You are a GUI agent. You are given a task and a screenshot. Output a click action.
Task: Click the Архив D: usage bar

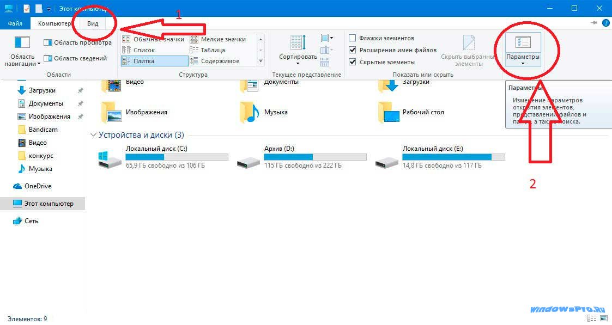pos(316,157)
